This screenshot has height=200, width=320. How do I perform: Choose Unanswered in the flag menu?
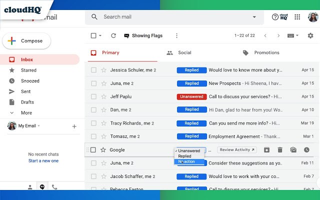coord(189,151)
